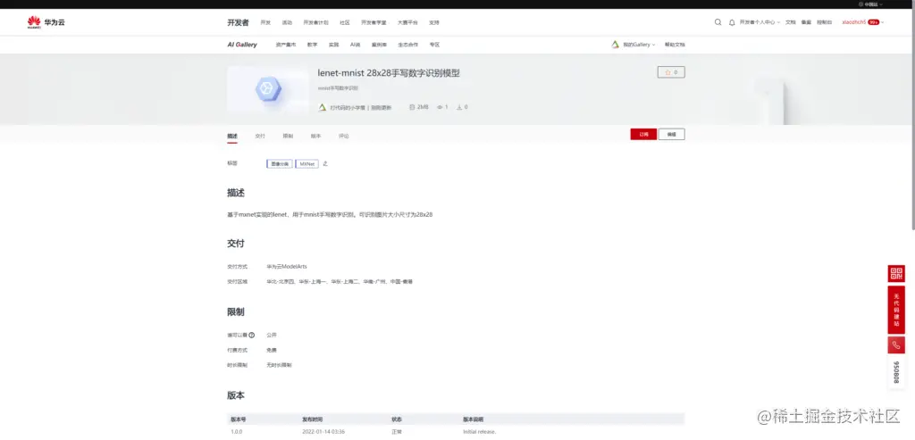This screenshot has height=440, width=915.
Task: Open the 社区 menu item
Action: (345, 22)
